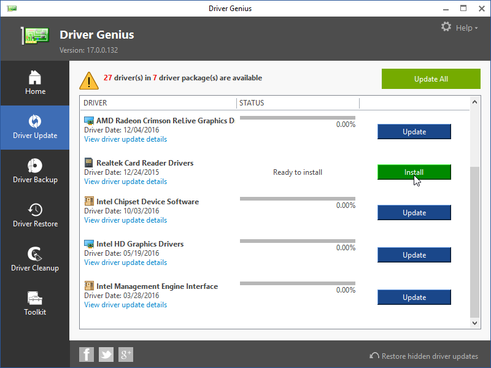Select the Driver Update sidebar icon
Screen dimensions: 491x368
pyautogui.click(x=35, y=121)
